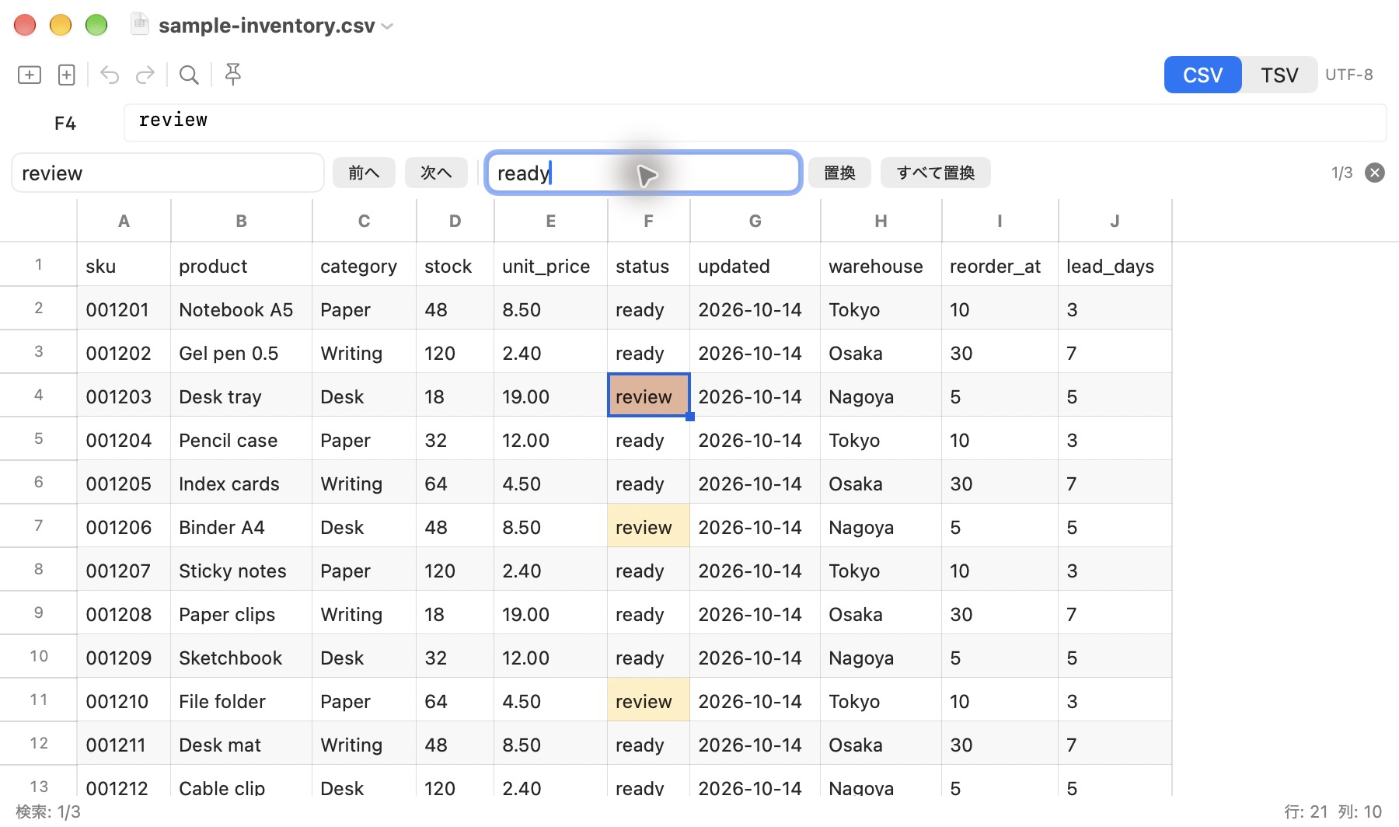Open the sample-inventory.csv title dropdown
Image resolution: width=1399 pixels, height=827 pixels.
tap(387, 26)
